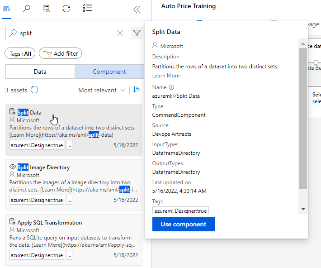Click the funnel filter icon beside search
The height and width of the screenshot is (268, 321).
pos(136,33)
